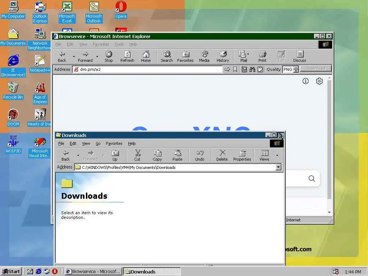Click Delete in Downloads toolbar
The image size is (368, 276).
[222, 156]
